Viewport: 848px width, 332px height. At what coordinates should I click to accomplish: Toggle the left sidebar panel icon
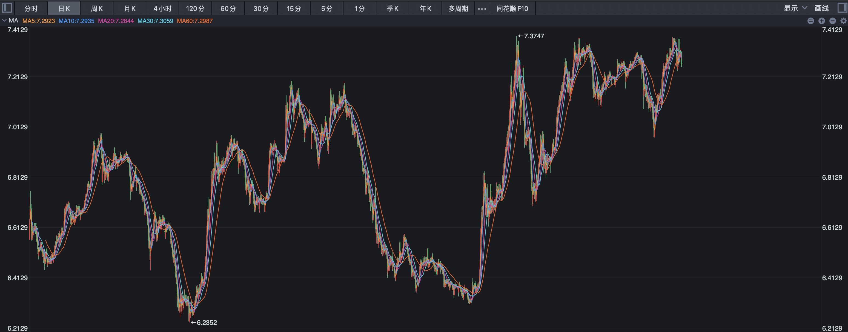click(x=7, y=8)
